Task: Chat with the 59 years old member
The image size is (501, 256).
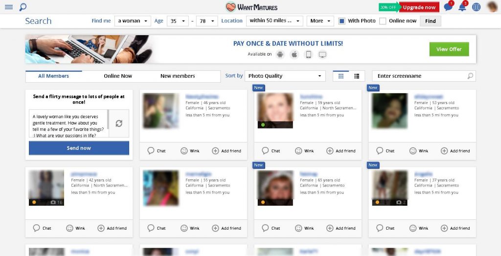Action: 271,150
